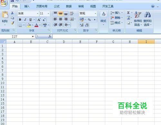This screenshot has height=125, width=161.
Task: Click the Wrap Text icon
Action: 71,13
